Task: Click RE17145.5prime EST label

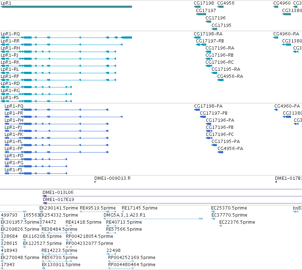Action: 139,208
